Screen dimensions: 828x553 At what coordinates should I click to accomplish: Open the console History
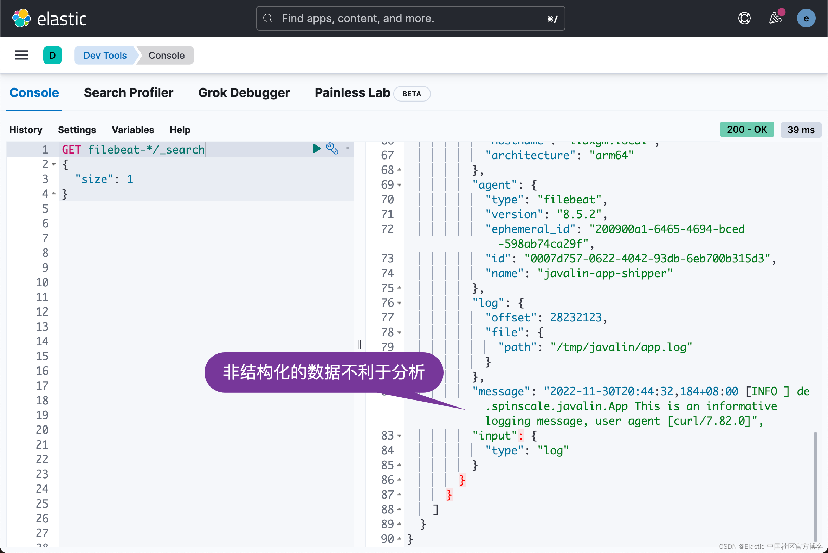pos(26,130)
